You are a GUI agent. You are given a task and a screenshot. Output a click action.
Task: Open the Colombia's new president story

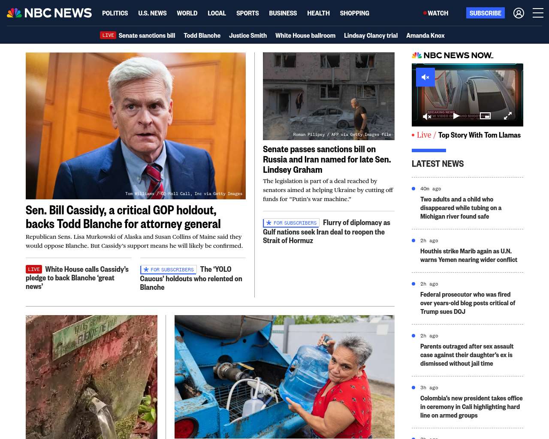[x=471, y=407]
